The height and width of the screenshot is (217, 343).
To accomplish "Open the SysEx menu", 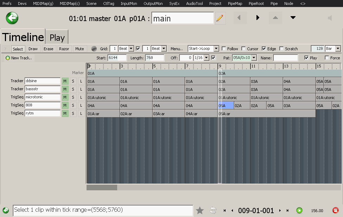I will (174, 4).
